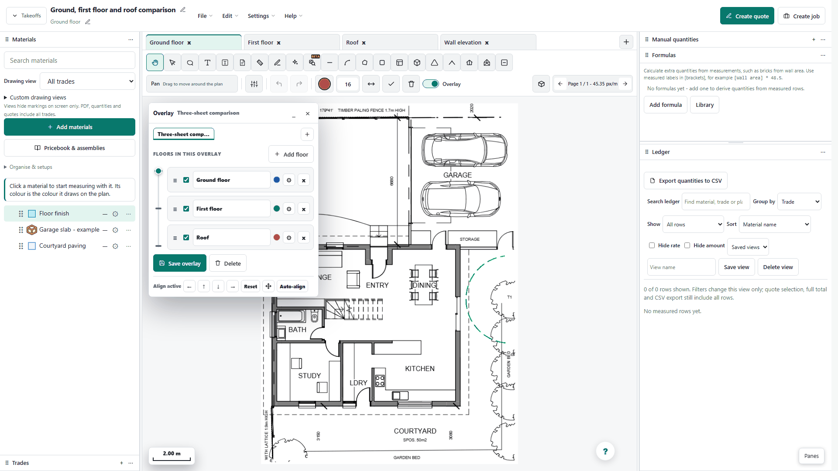Open the All trades drawing view dropdown

87,82
